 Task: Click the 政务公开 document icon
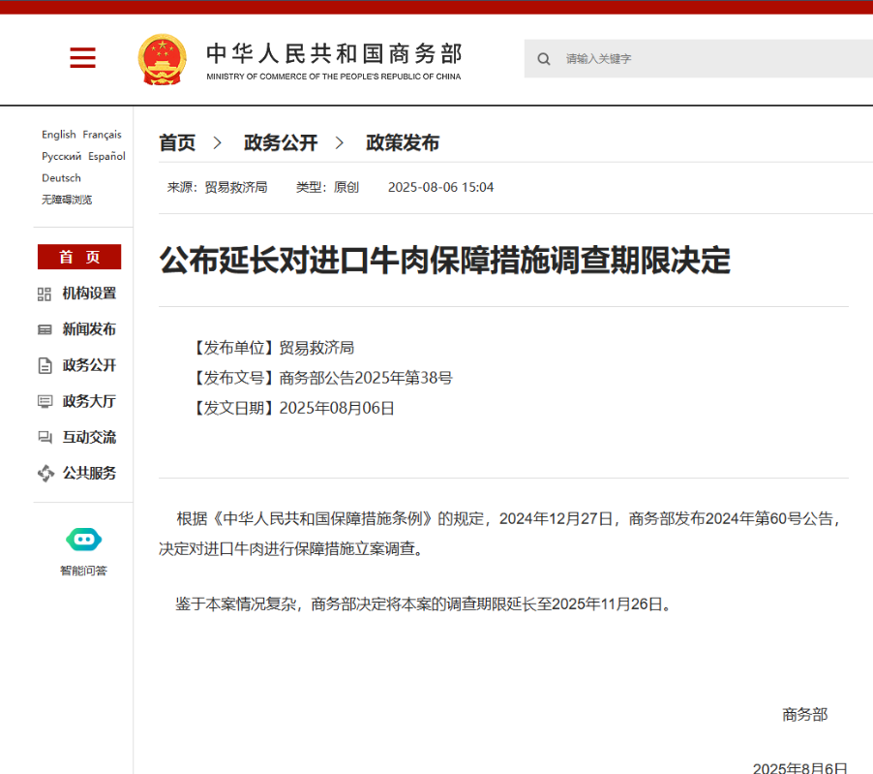[45, 366]
